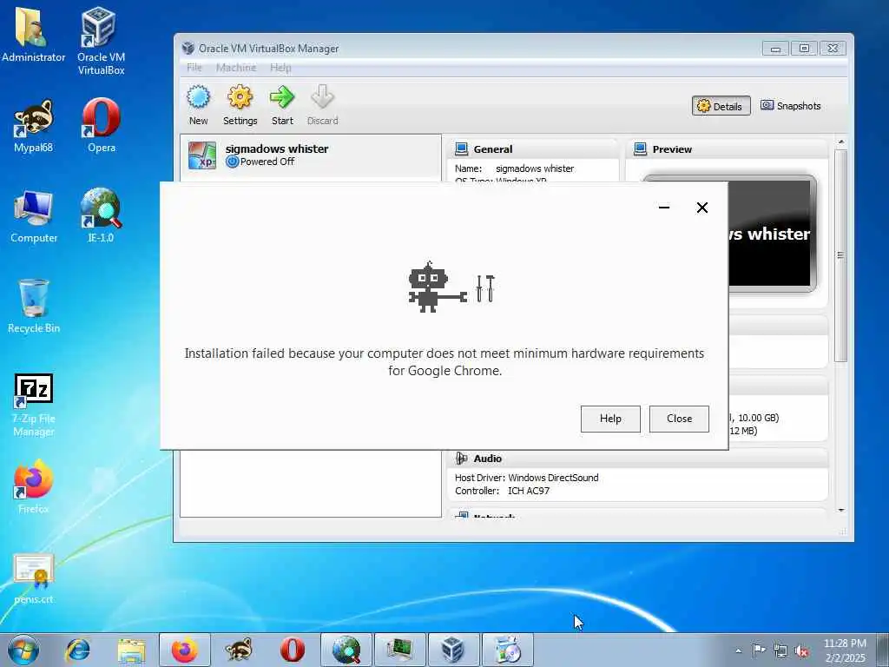889x667 pixels.
Task: Click the VirtualBox details scrollbar up arrow
Action: [x=840, y=142]
